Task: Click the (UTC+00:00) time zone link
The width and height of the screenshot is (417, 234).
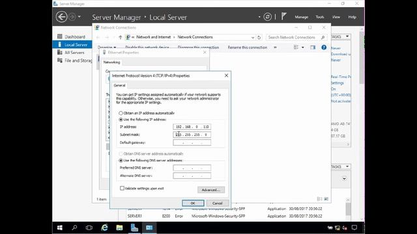Action: (341, 95)
